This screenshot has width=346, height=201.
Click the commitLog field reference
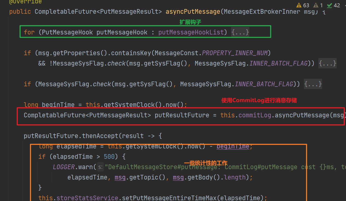pyautogui.click(x=255, y=115)
